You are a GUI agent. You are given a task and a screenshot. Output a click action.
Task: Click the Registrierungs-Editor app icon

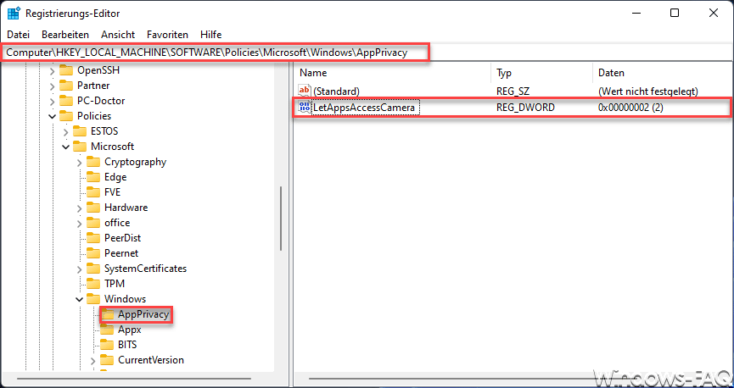coord(13,13)
